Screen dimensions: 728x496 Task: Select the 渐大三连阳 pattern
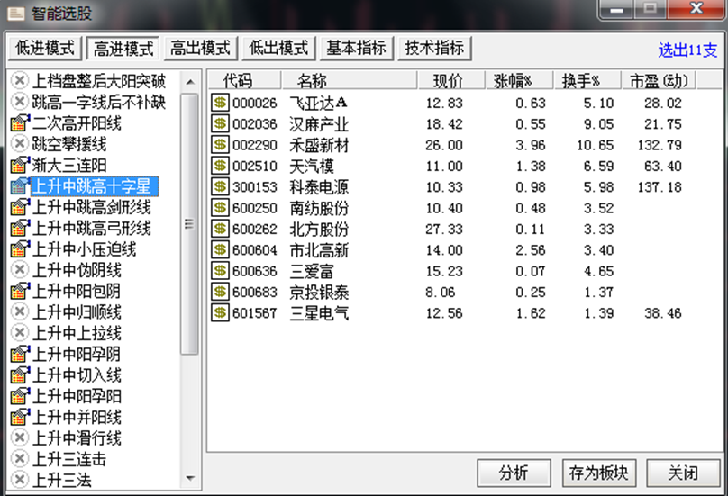69,165
